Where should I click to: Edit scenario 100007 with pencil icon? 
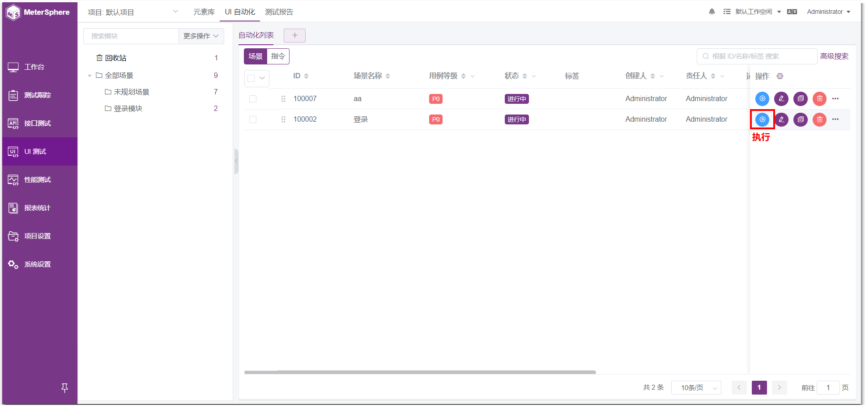[x=781, y=98]
